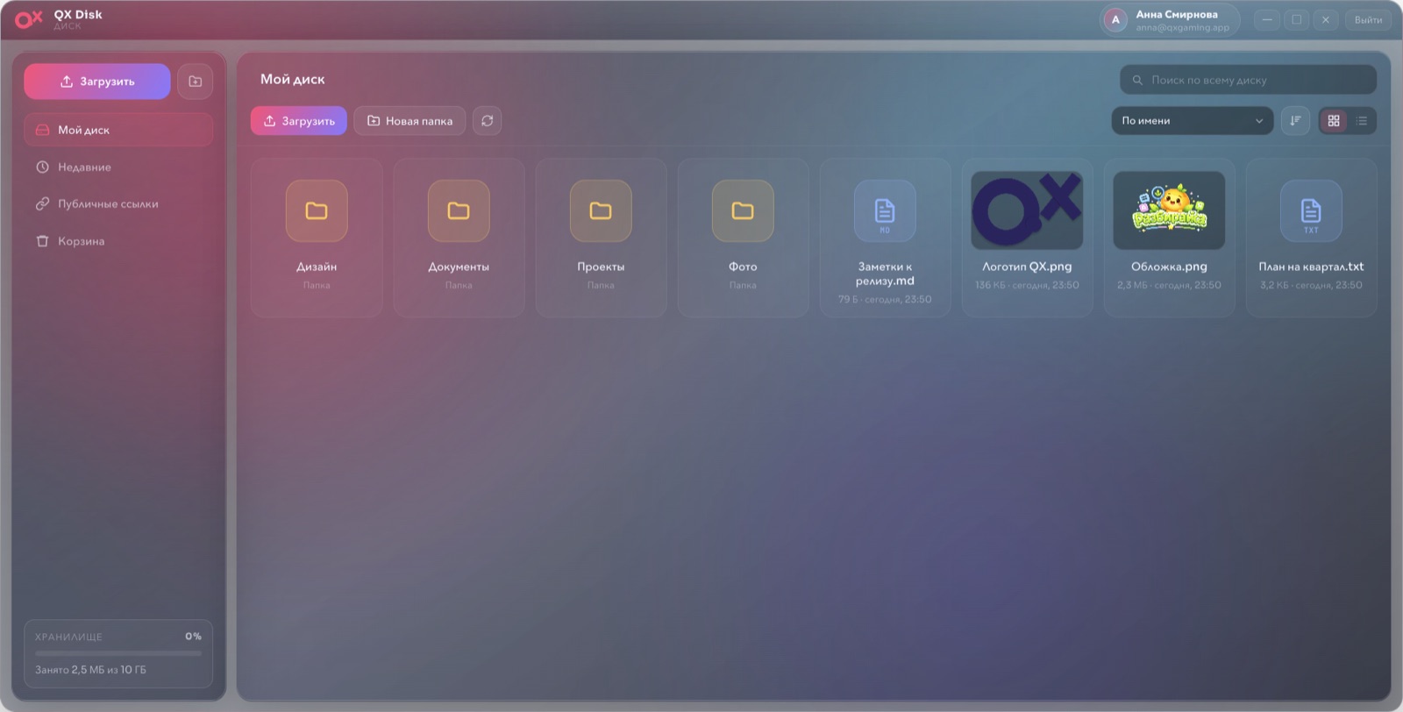Viewport: 1403px width, 712px height.
Task: Open the Документы folder
Action: (459, 238)
